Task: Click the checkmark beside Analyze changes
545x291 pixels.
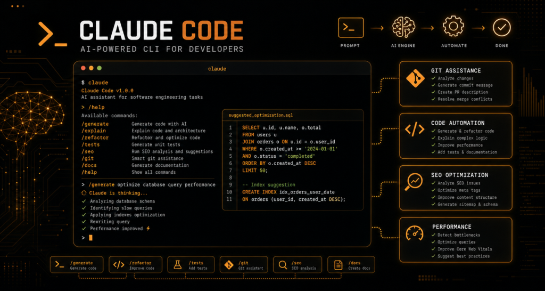Action: [x=433, y=78]
